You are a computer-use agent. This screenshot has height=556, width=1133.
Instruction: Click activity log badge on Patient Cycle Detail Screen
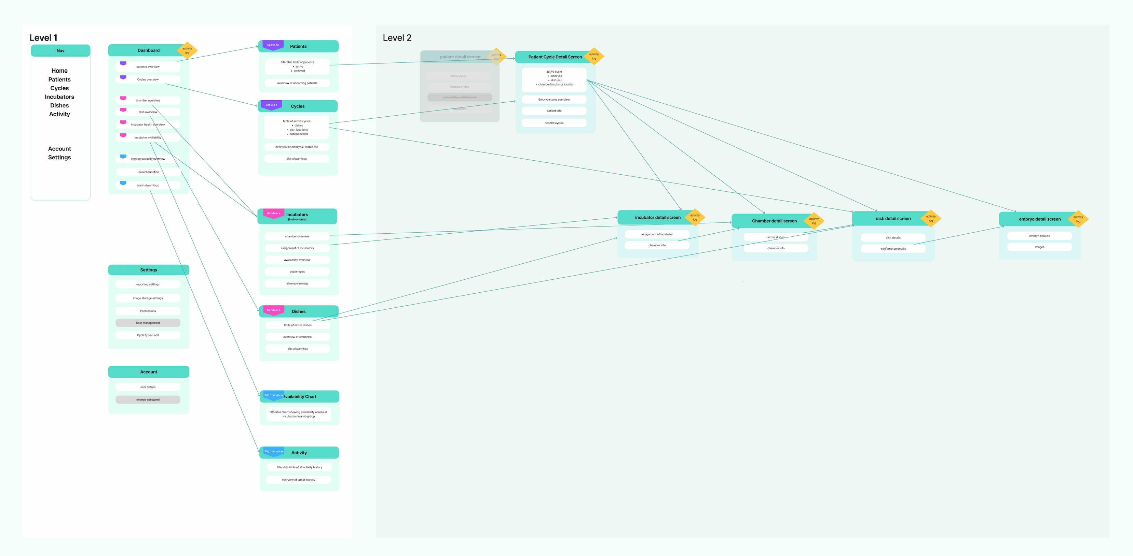pyautogui.click(x=593, y=56)
